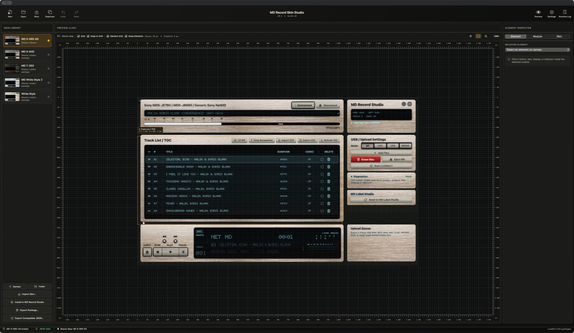
Task: Open the Selected Element dropdown
Action: point(538,50)
